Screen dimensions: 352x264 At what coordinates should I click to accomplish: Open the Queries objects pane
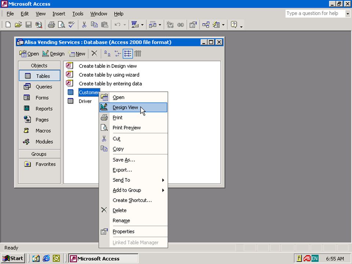[39, 87]
